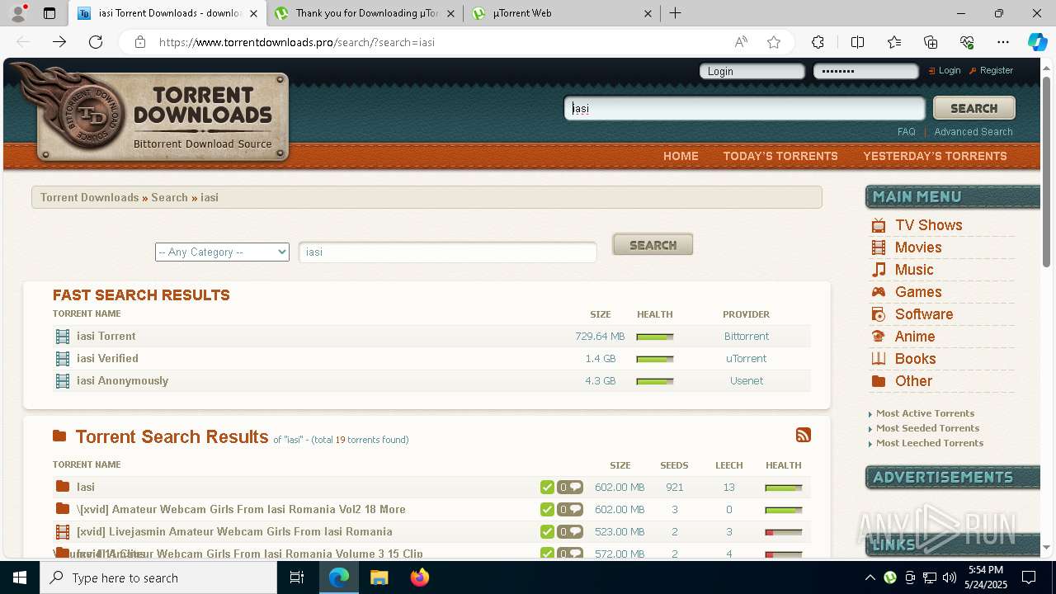Open the iasi Torrent fast result

106,337
